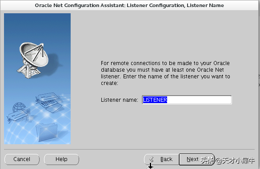Proceed with the Next button
This screenshot has height=169, width=260.
pos(196,159)
